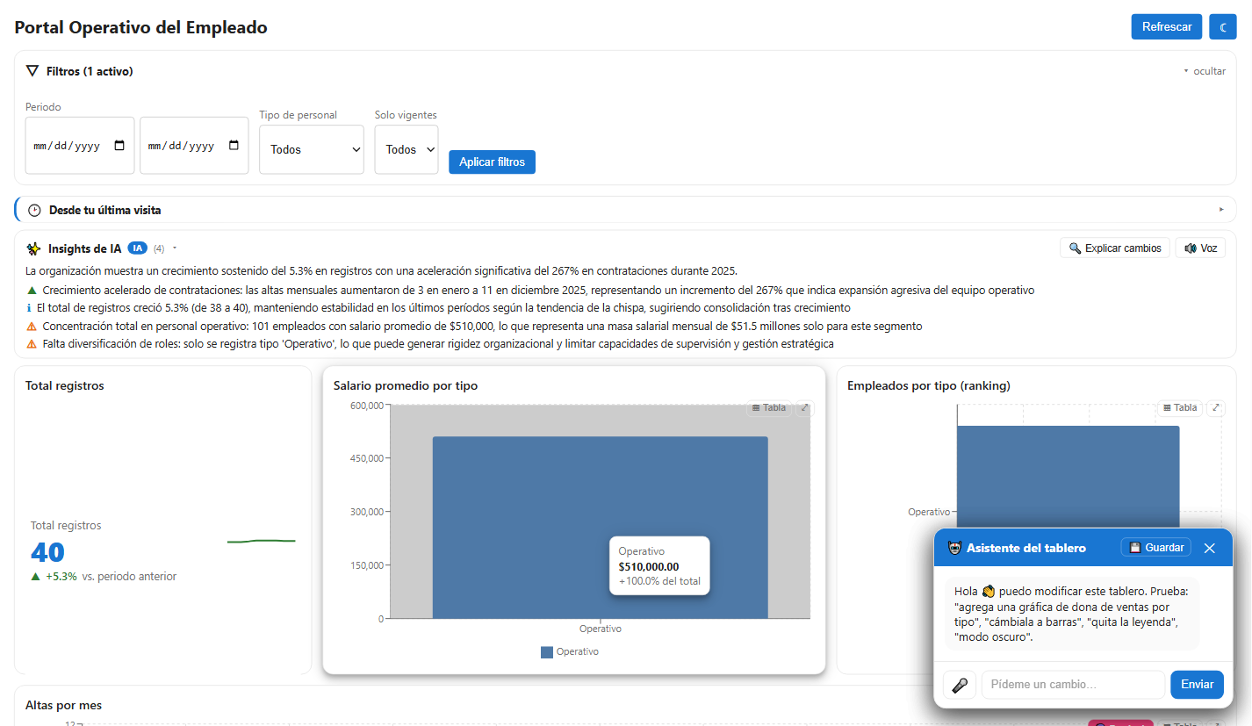
Task: Click the Explicar cambios button
Action: [1115, 248]
